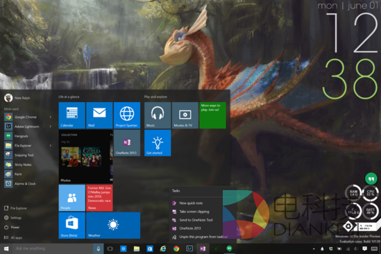Open File Explorer link at bottom of Start

16,208
